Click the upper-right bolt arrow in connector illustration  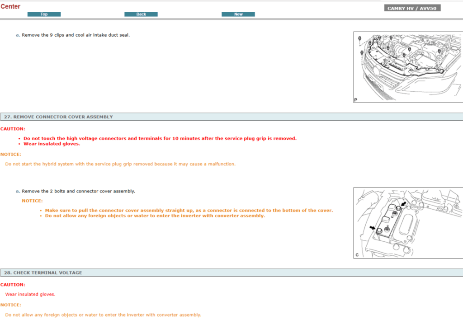tap(404, 204)
